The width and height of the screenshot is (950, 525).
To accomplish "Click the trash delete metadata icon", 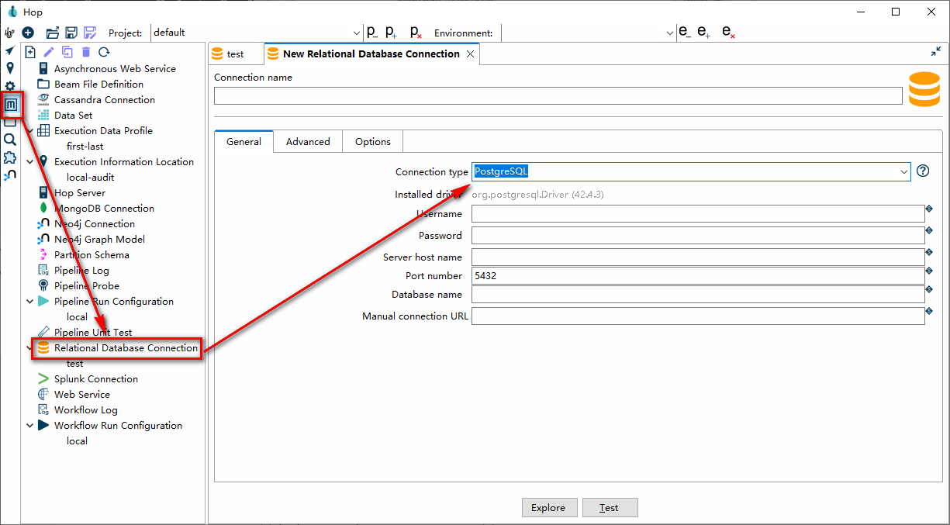I will [x=86, y=52].
